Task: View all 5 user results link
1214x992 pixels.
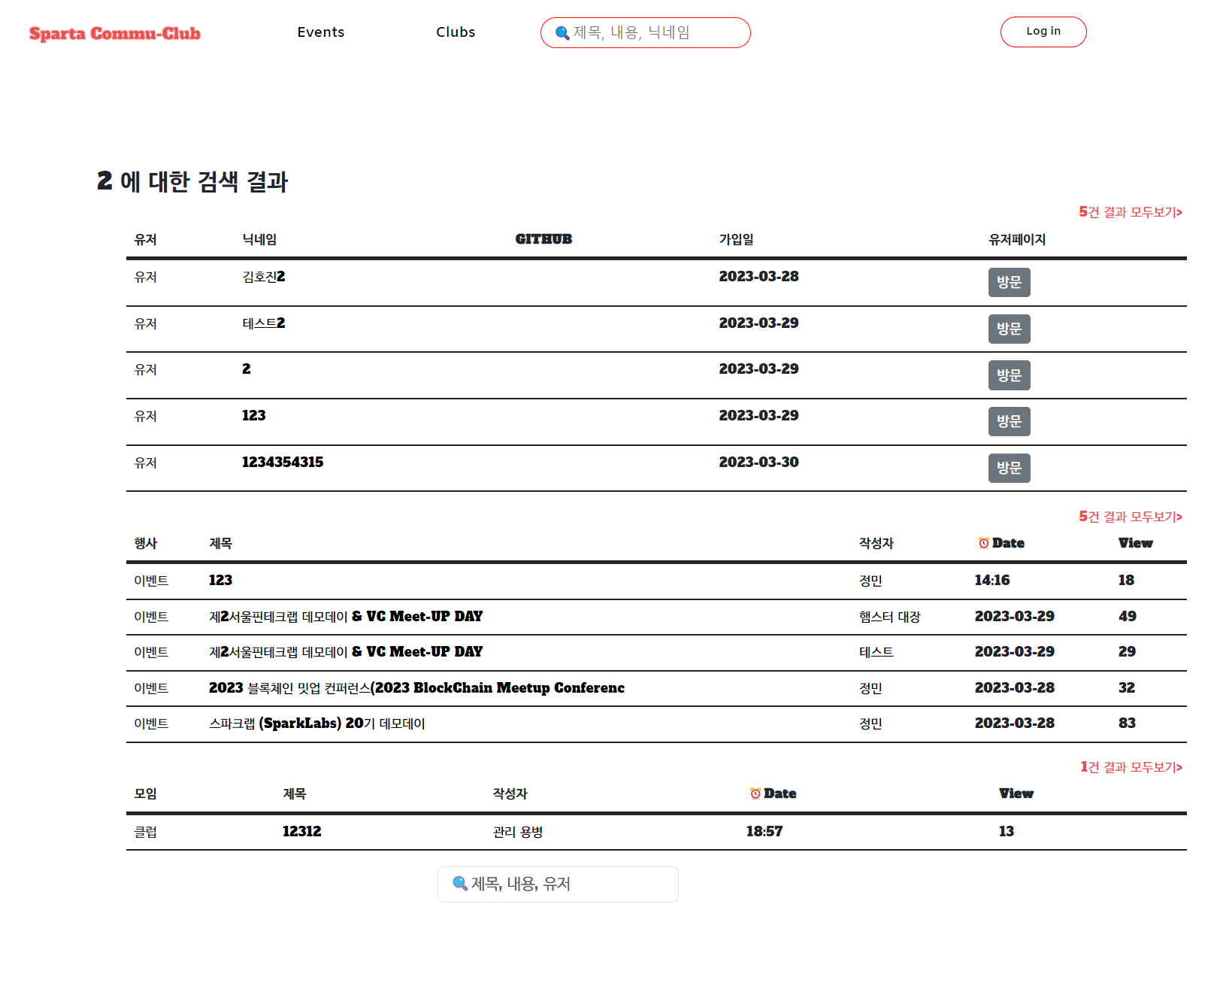Action: (x=1131, y=212)
